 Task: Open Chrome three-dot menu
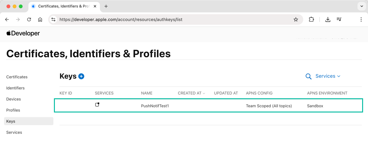pos(361,19)
